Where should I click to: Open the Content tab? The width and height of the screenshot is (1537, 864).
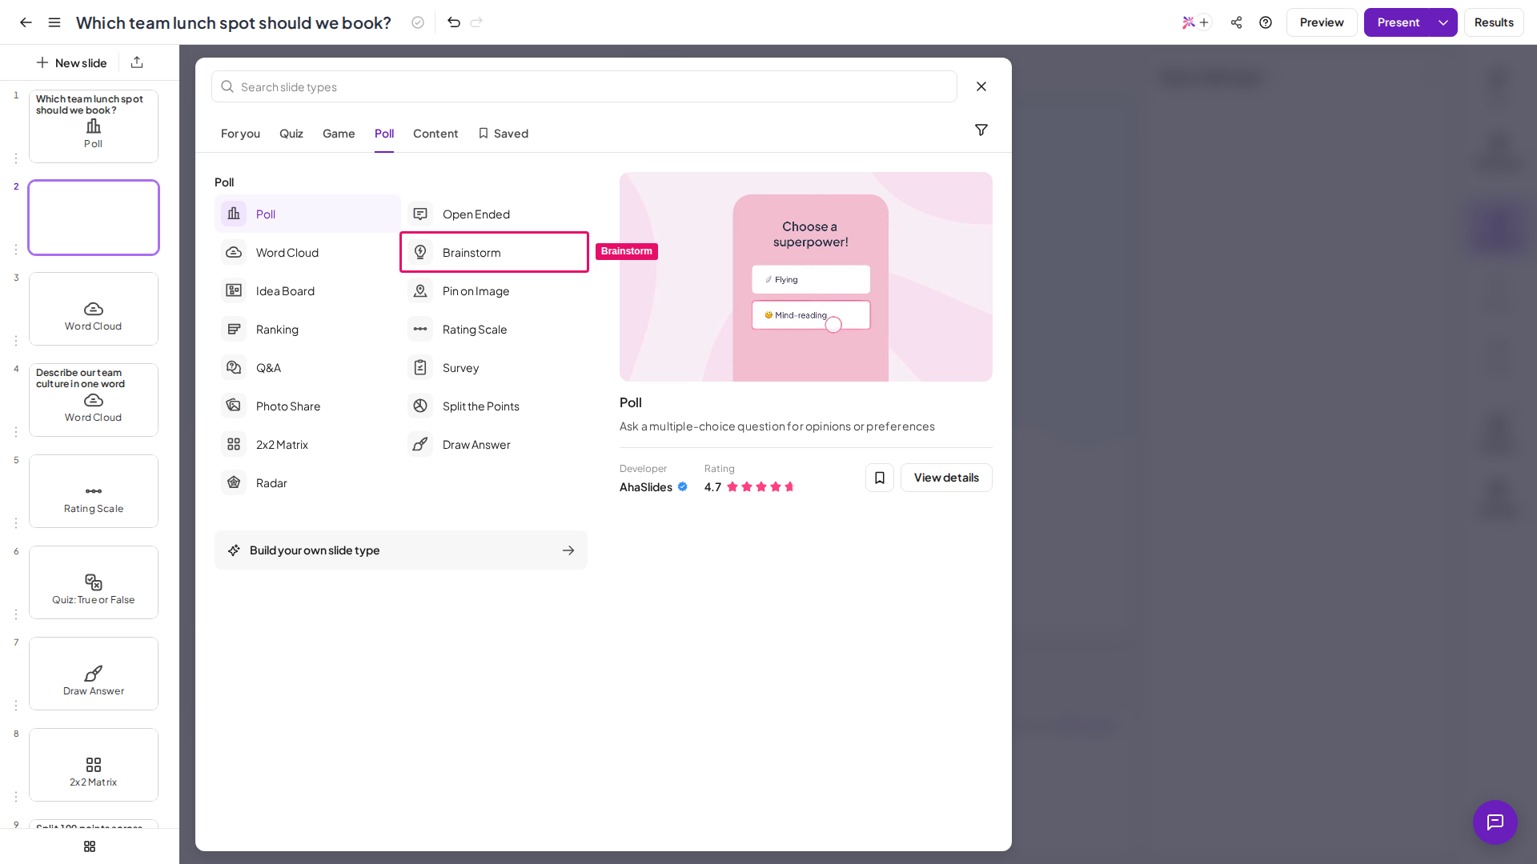point(435,134)
